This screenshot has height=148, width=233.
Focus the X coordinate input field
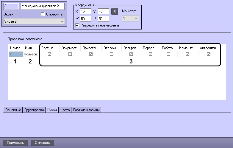(x=86, y=11)
